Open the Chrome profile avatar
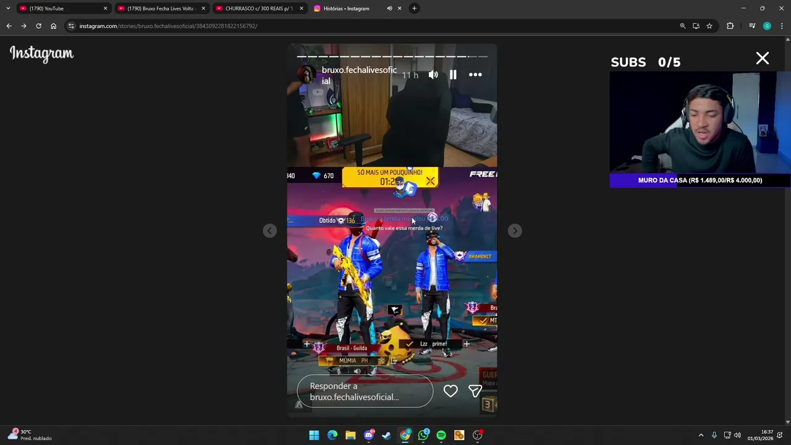Image resolution: width=791 pixels, height=445 pixels. point(767,26)
